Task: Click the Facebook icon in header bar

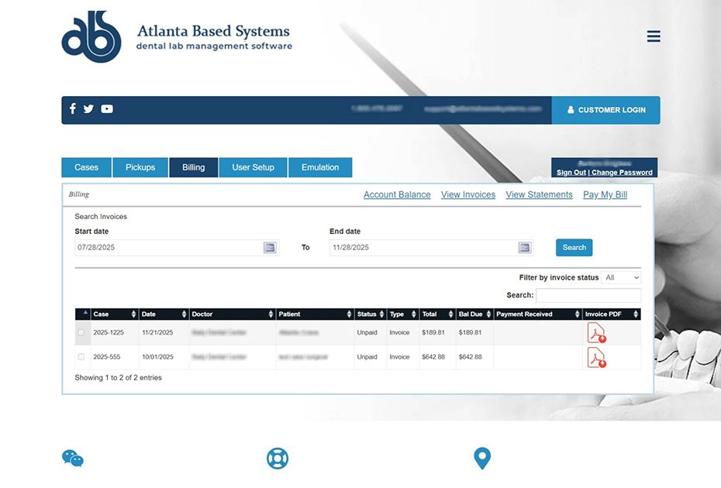Action: tap(73, 109)
